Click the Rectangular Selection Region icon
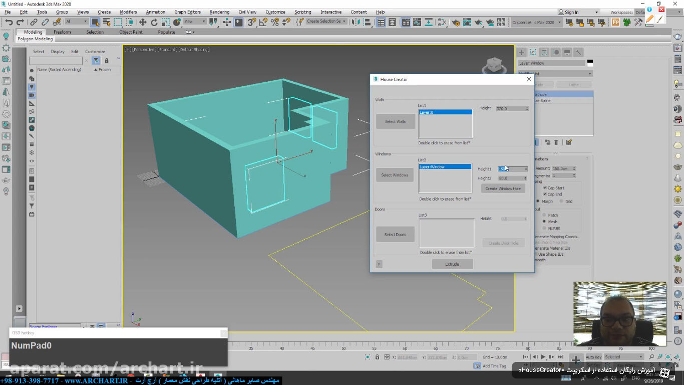This screenshot has height=385, width=684. pos(118,22)
